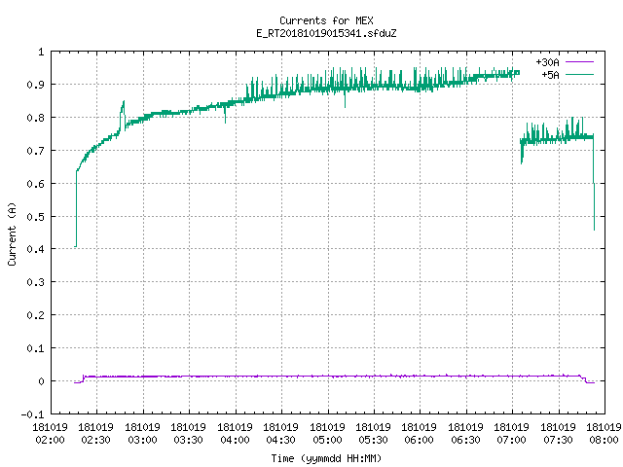Screen dimensions: 623x467
Task: Click y-axis tick value 0.1
Action: pyautogui.click(x=35, y=348)
